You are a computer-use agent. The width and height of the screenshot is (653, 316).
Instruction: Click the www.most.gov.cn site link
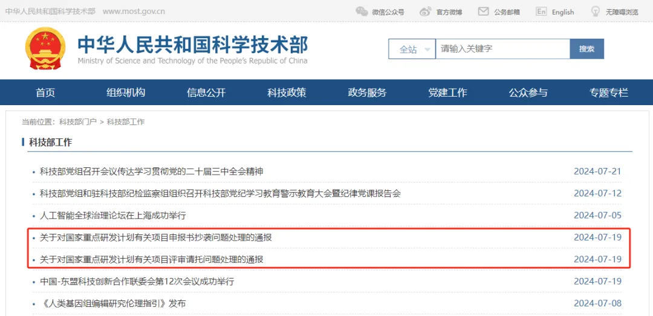(x=134, y=11)
